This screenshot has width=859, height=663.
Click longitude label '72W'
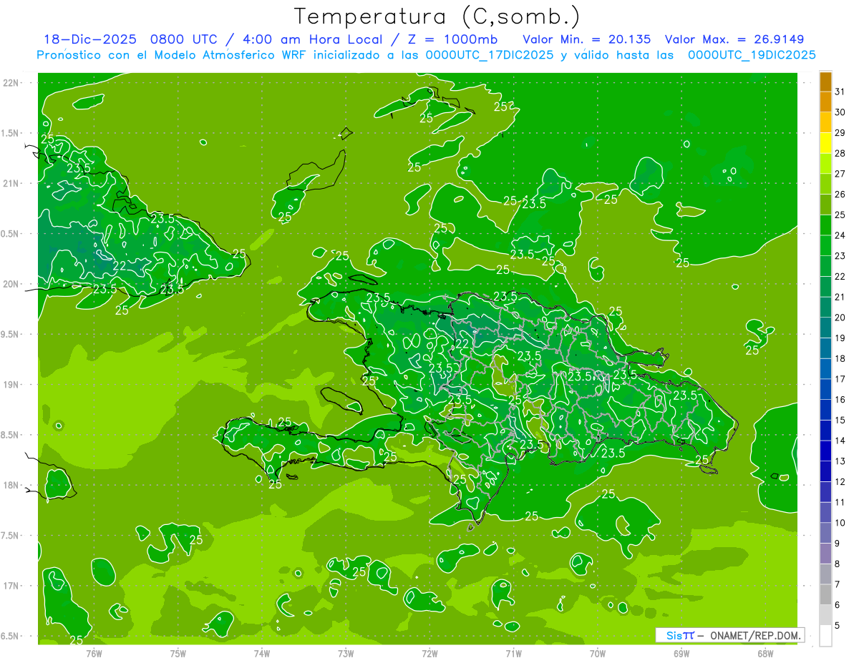429,654
